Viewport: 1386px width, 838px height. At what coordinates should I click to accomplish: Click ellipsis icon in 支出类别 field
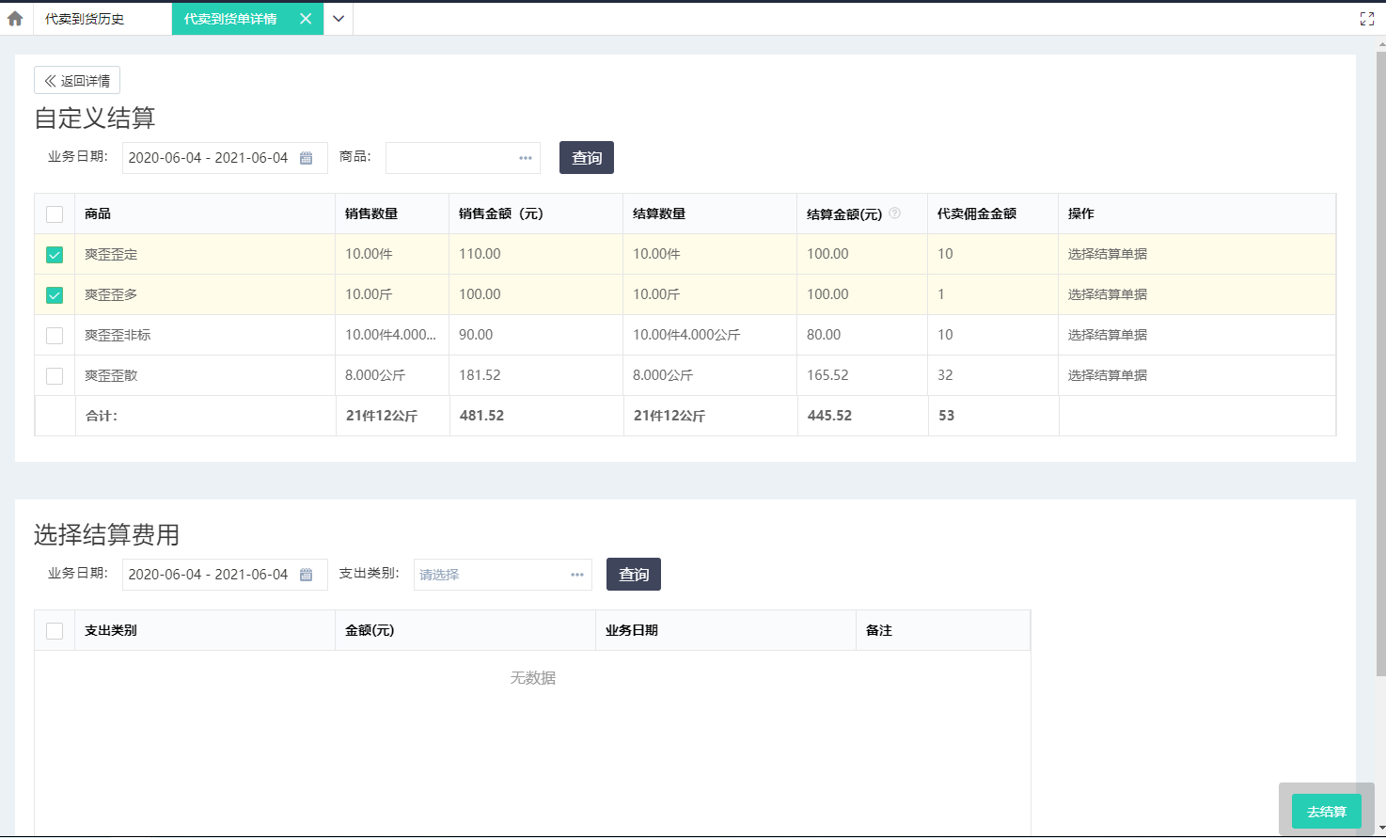point(577,575)
